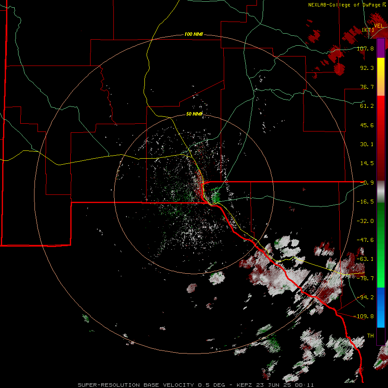388x388 pixels.
Task: Click the gray near-zero segment of the color bar
Action: [x=381, y=192]
